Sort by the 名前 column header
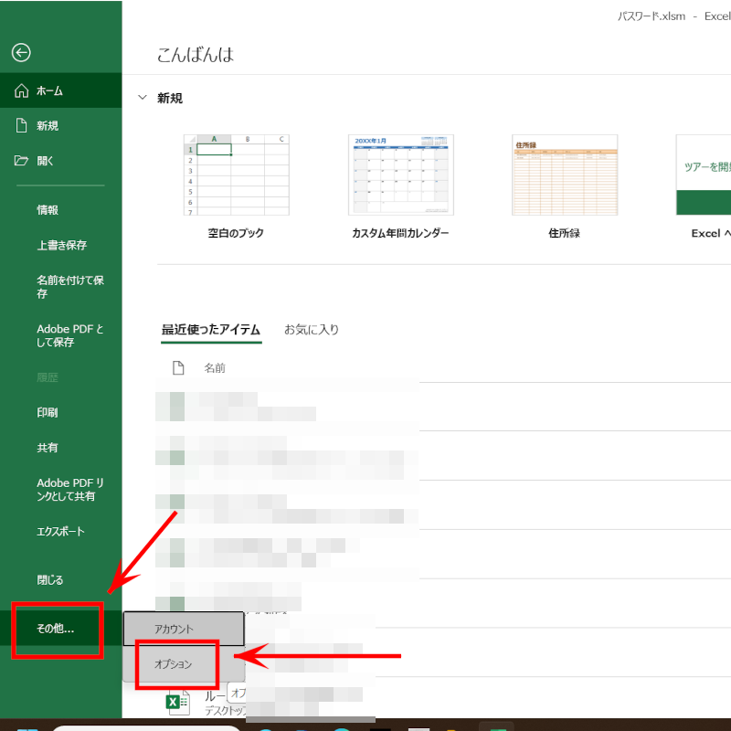This screenshot has width=731, height=731. tap(215, 368)
